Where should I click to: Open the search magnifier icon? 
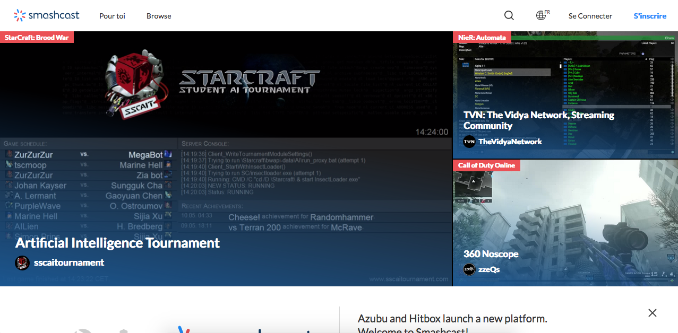509,15
